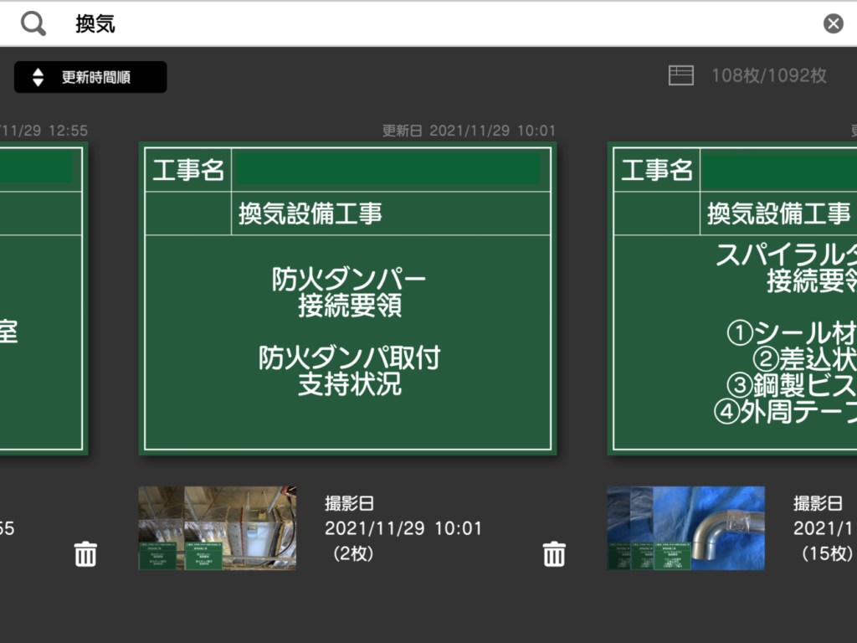Click the 撮影日 2021/11/29 10:01 text

[x=403, y=516]
